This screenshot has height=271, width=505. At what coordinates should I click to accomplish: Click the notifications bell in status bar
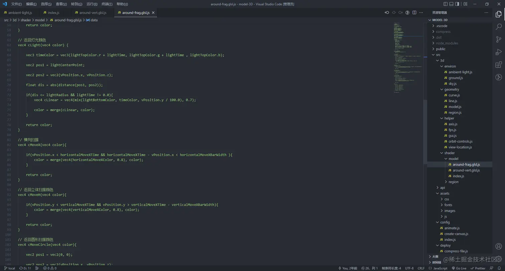(x=499, y=268)
